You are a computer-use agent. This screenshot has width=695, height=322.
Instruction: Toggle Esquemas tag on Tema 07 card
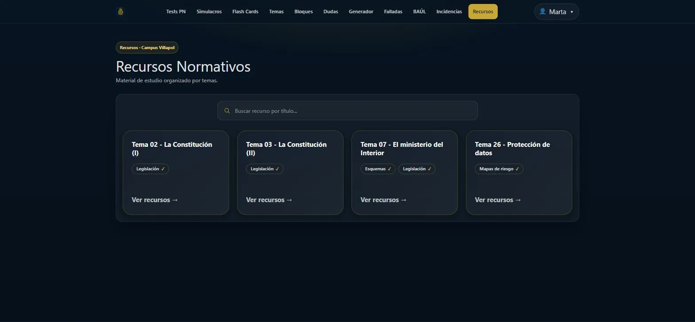click(378, 169)
